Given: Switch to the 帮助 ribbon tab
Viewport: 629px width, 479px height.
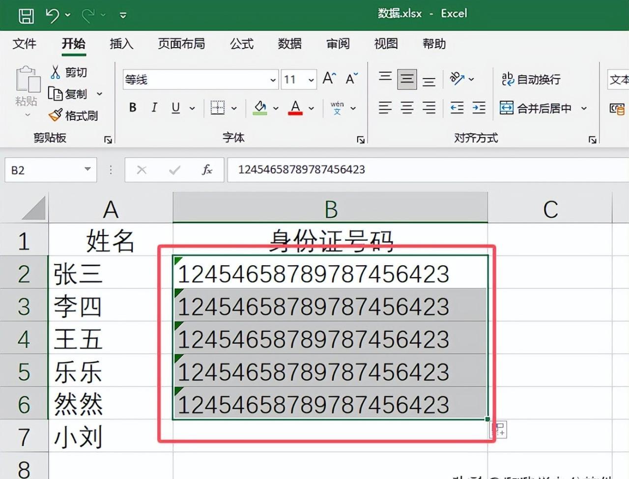Looking at the screenshot, I should pyautogui.click(x=434, y=44).
